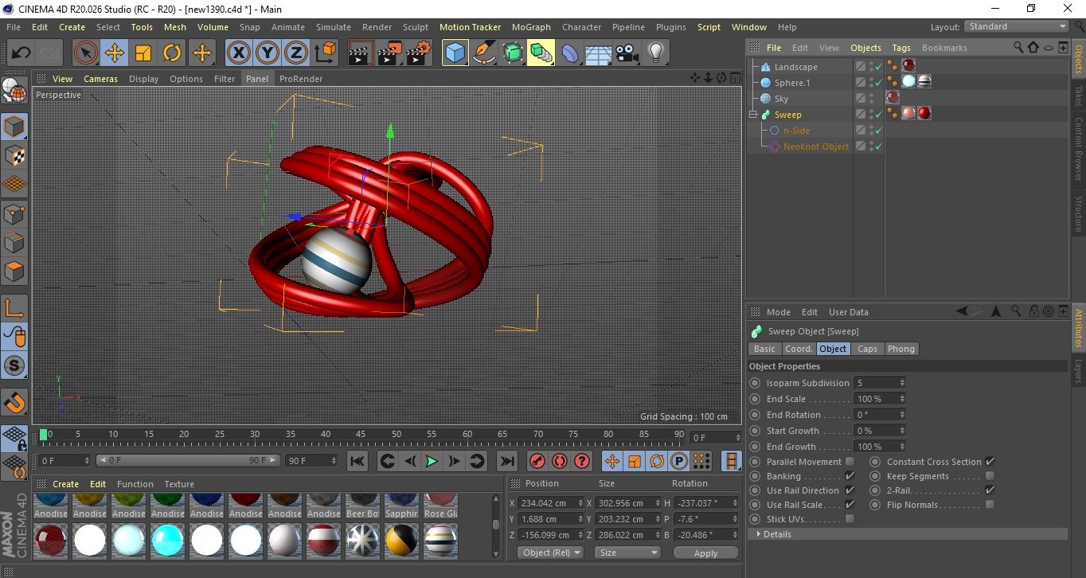
Task: Click the Isoparm Subdivision stepper arrows
Action: (x=902, y=383)
